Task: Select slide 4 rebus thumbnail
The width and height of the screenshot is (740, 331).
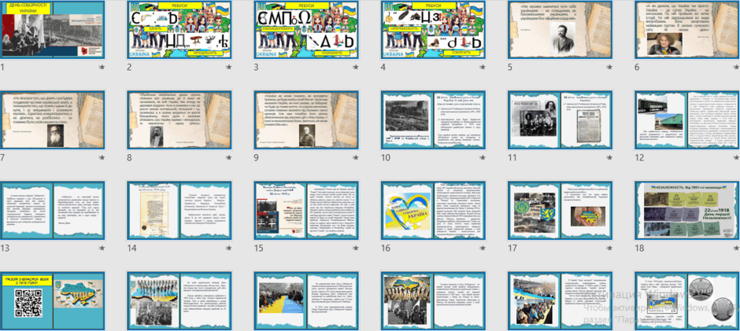Action: [434, 30]
